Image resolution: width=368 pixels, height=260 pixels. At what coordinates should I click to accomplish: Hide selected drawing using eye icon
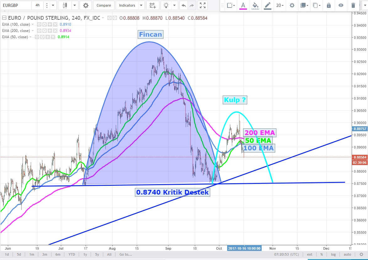[341, 5]
